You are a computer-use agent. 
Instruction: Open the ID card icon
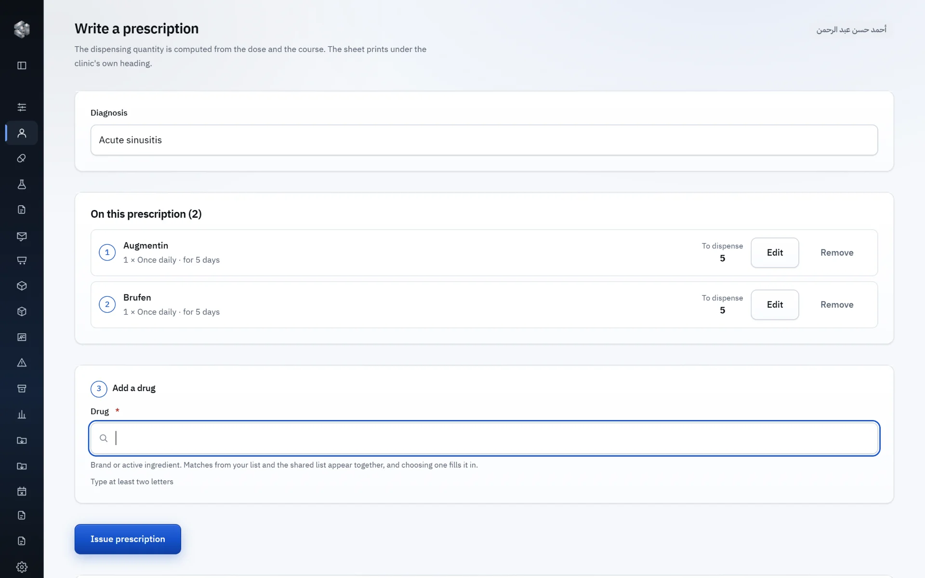click(x=22, y=337)
